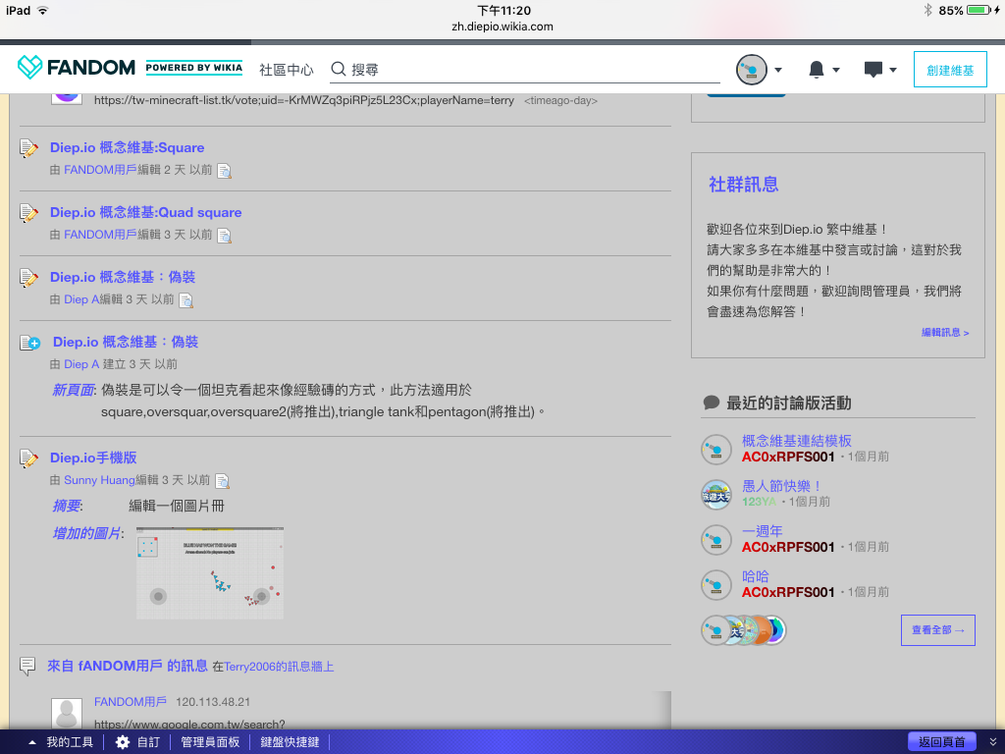Click avatar beside 哈哈 discussion
Image resolution: width=1005 pixels, height=754 pixels.
715,585
